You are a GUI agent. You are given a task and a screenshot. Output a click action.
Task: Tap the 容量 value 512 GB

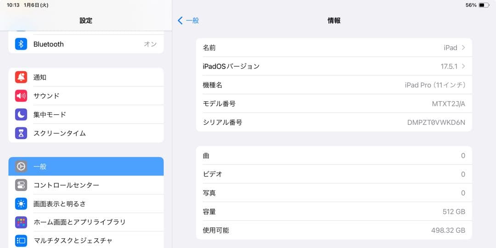pyautogui.click(x=454, y=212)
